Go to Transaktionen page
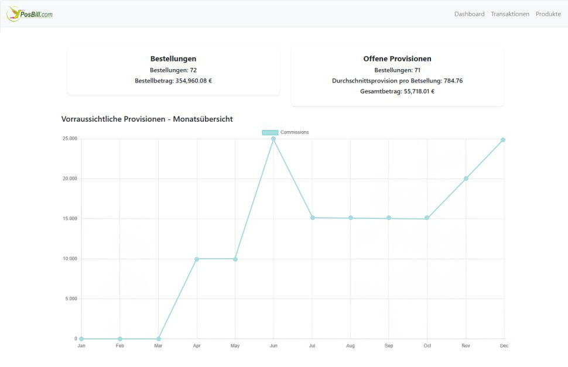 pyautogui.click(x=509, y=14)
